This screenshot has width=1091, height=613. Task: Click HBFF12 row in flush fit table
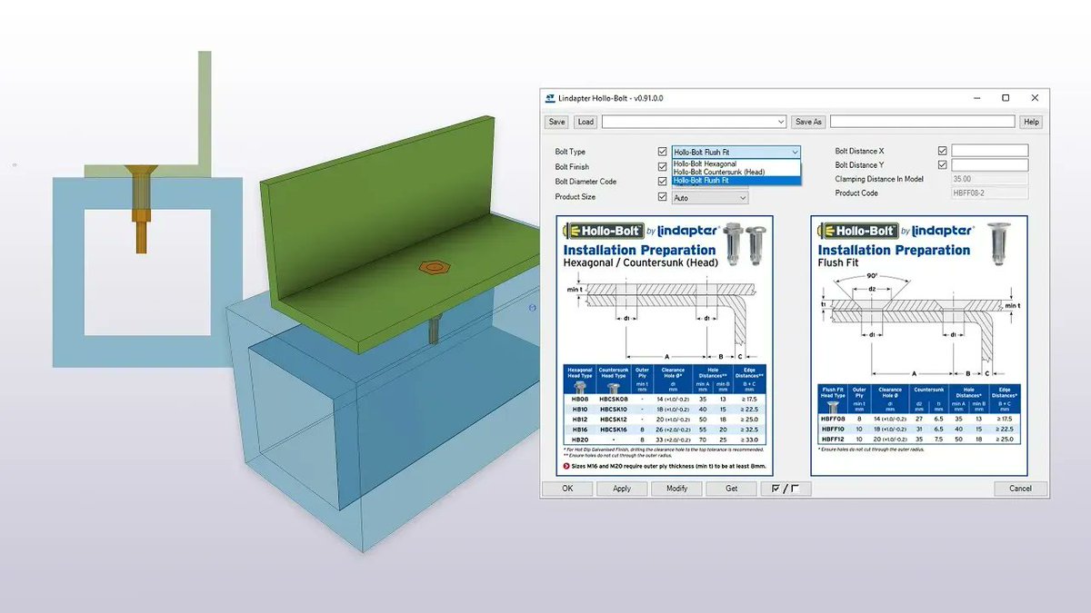[x=919, y=439]
